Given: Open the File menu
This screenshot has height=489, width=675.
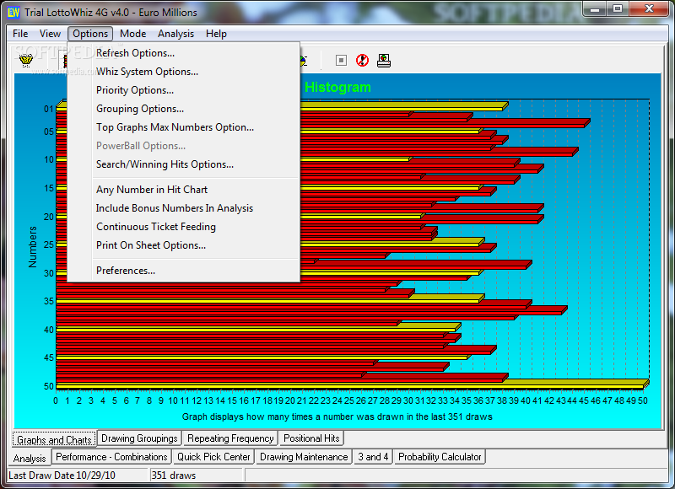Looking at the screenshot, I should (x=20, y=34).
